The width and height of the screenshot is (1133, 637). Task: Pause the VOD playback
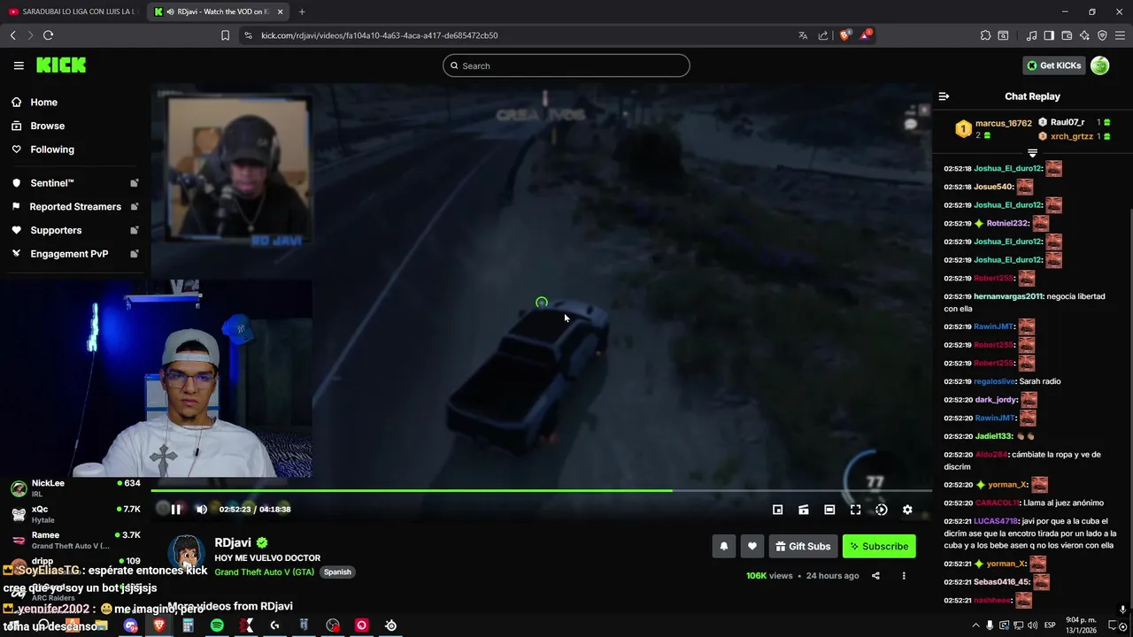tap(176, 510)
